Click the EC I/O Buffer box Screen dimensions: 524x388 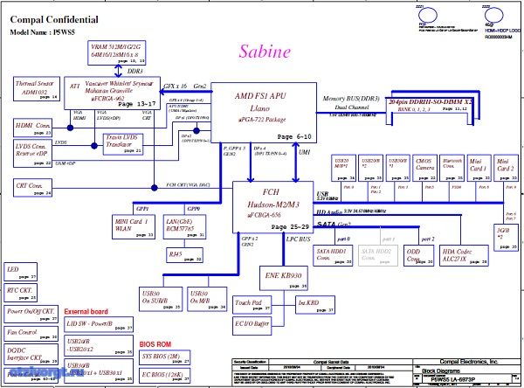tap(252, 326)
